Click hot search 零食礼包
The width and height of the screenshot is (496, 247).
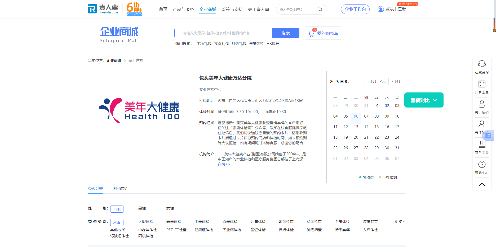[222, 44]
